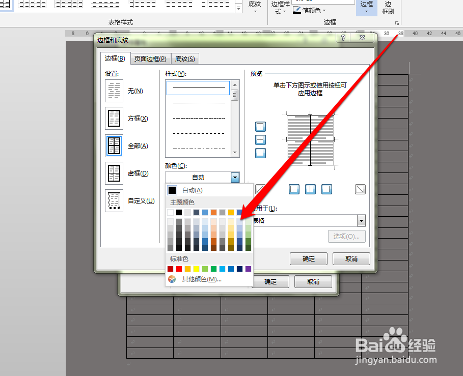The image size is (463, 376).
Task: Pick the standard light green color swatch
Action: tap(205, 269)
